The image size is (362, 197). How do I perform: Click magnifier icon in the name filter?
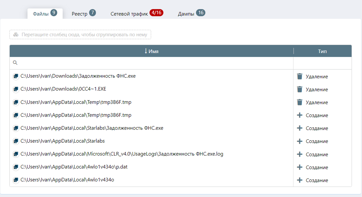click(15, 63)
